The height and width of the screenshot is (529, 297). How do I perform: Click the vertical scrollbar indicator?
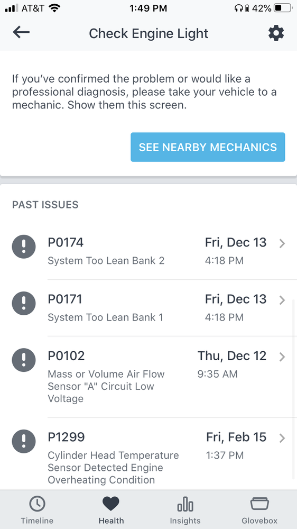point(294,389)
